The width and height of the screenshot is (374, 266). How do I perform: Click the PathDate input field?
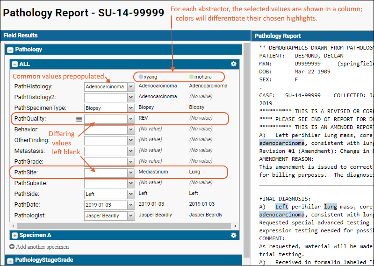(105, 205)
